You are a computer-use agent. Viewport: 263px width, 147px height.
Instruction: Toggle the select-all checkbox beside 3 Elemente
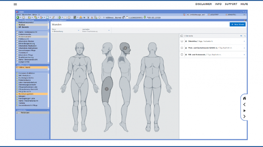(182, 36)
